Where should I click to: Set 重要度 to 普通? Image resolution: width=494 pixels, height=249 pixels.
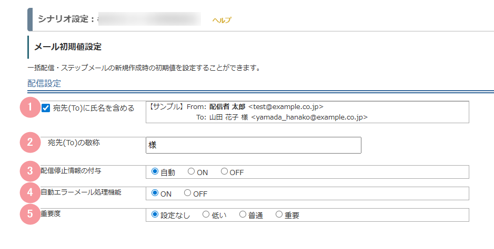(243, 214)
